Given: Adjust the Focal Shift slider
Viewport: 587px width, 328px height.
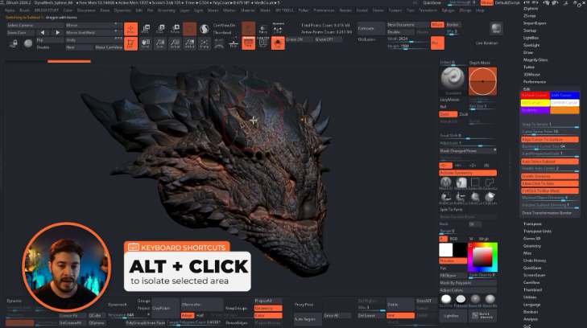Looking at the screenshot, I should 468,136.
